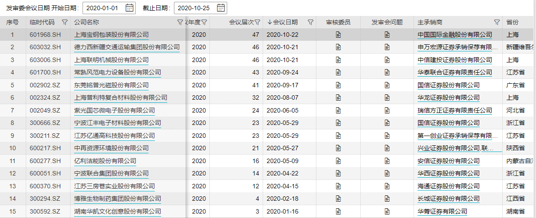The image size is (536, 218).
Task: Open underwriter link 中国国际金融股份有限公司
Action: tap(455, 35)
